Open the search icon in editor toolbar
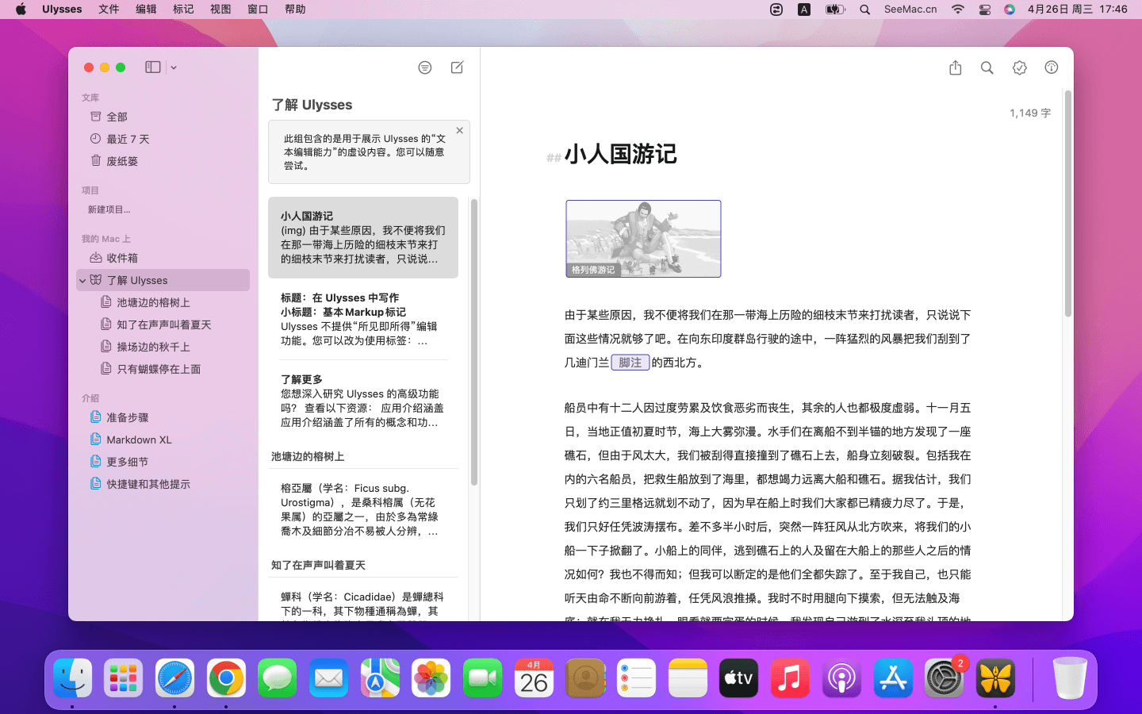 987,67
